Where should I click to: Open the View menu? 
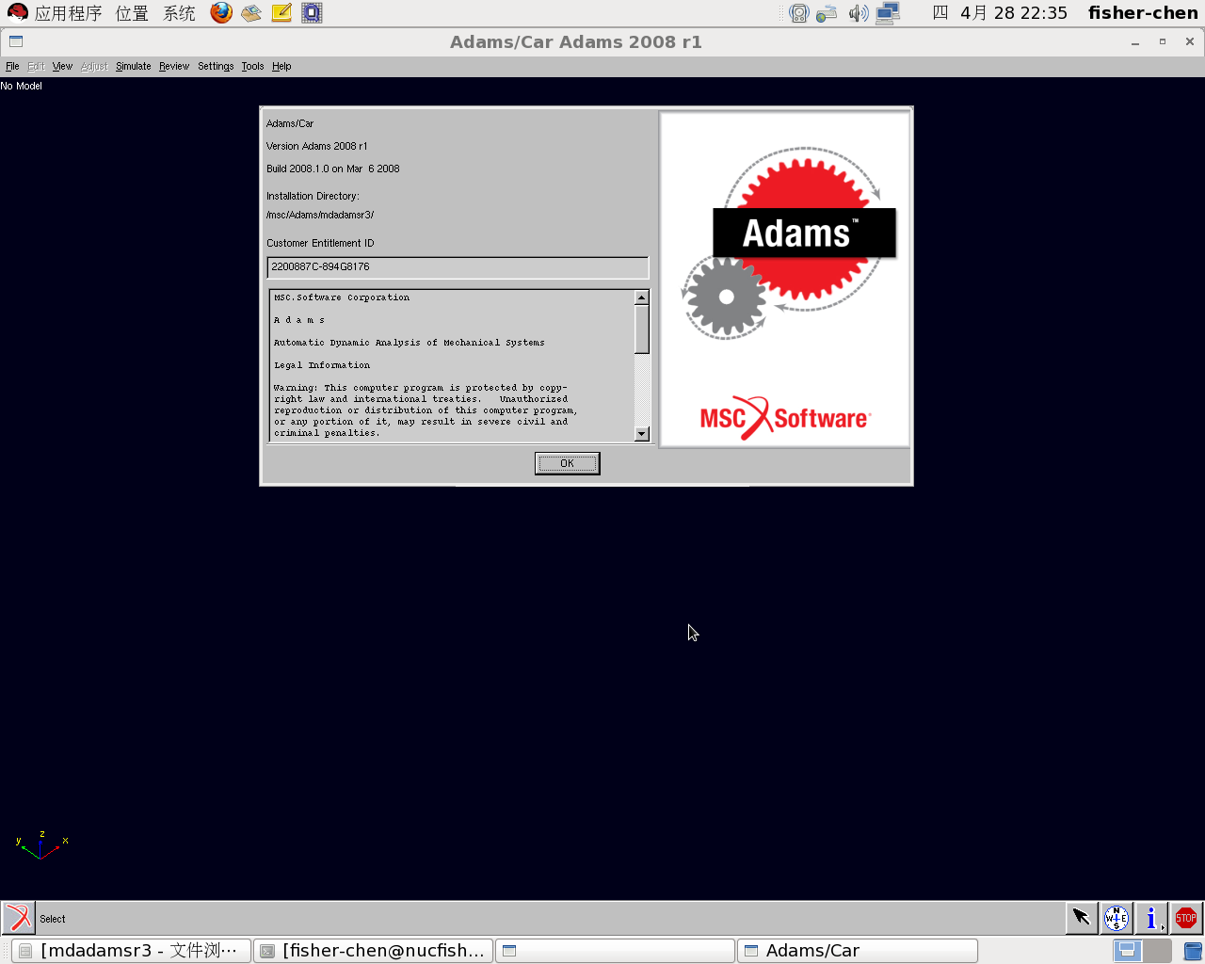click(x=62, y=66)
